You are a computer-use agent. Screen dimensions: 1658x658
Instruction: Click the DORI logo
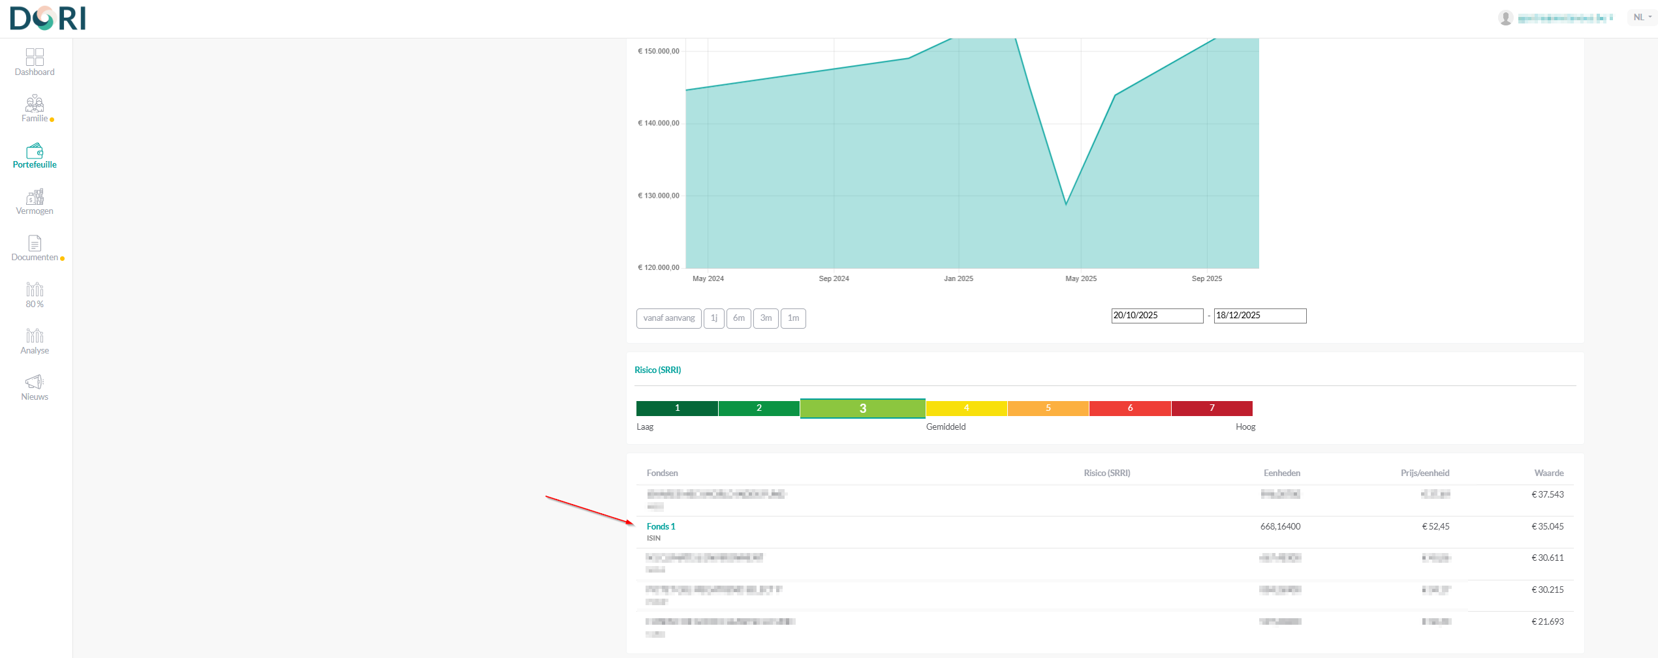click(x=48, y=18)
